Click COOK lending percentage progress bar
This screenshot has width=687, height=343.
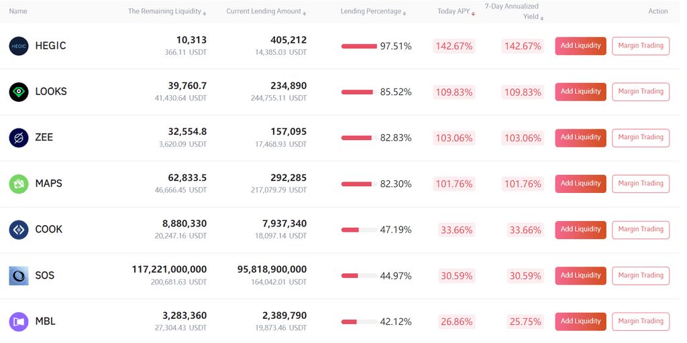point(359,230)
